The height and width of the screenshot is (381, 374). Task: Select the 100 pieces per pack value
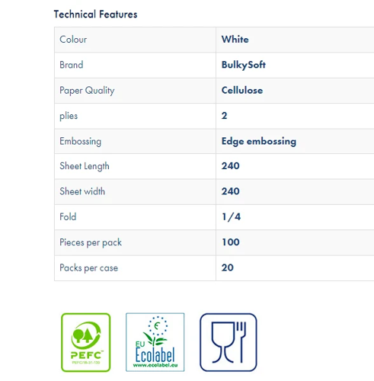point(231,242)
